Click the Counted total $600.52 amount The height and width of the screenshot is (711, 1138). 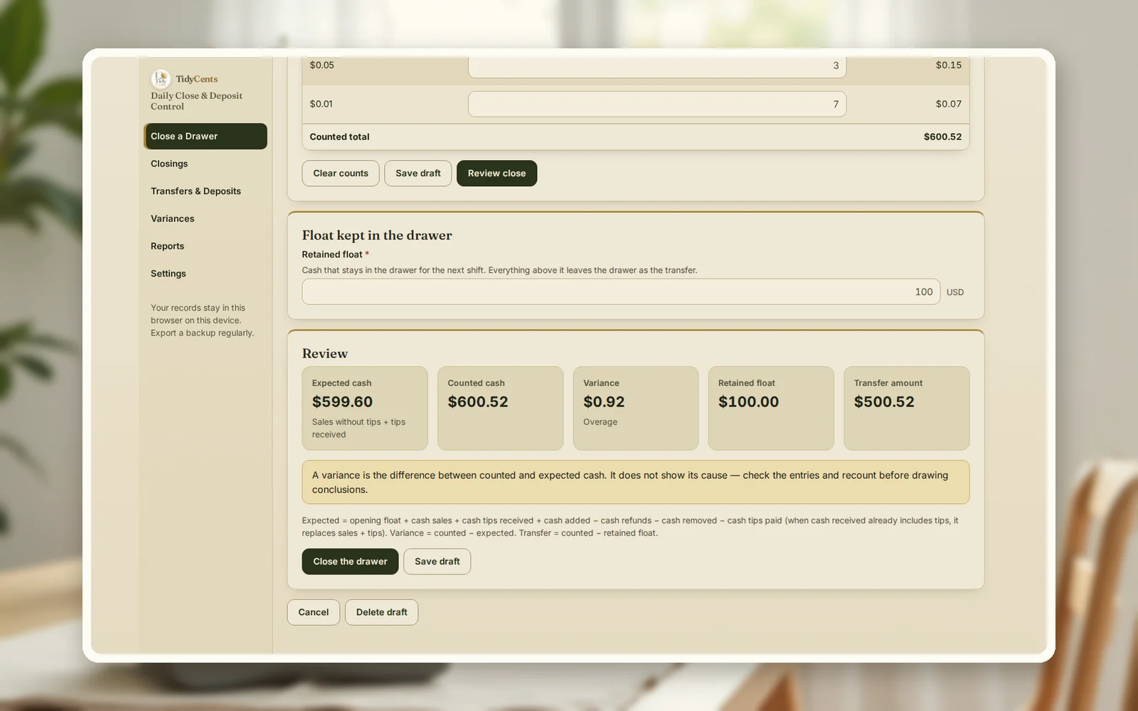(x=942, y=137)
